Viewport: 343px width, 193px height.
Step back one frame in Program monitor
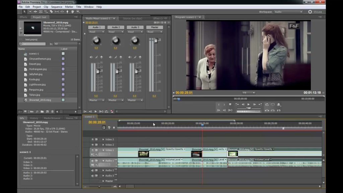pyautogui.click(x=243, y=105)
